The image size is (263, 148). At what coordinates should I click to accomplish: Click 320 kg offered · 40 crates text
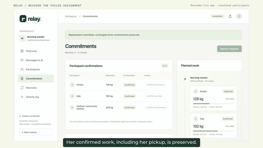tap(202, 81)
